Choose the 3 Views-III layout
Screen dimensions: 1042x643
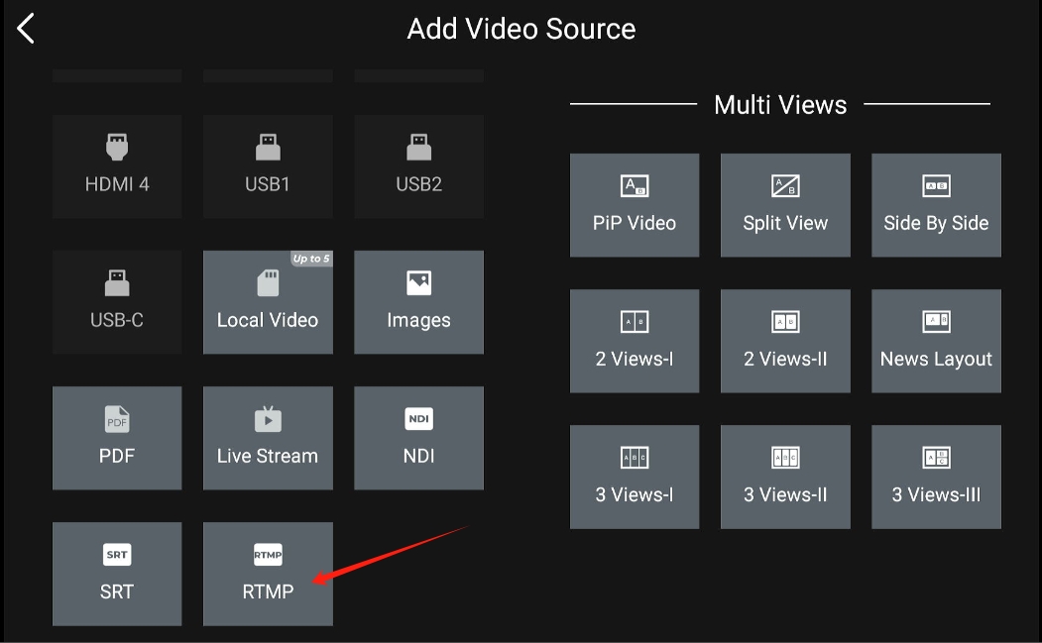(935, 477)
